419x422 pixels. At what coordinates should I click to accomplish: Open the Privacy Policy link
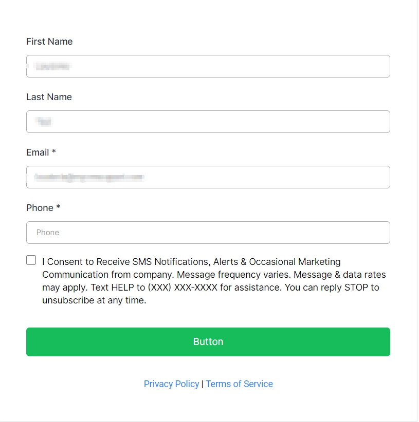coord(171,384)
